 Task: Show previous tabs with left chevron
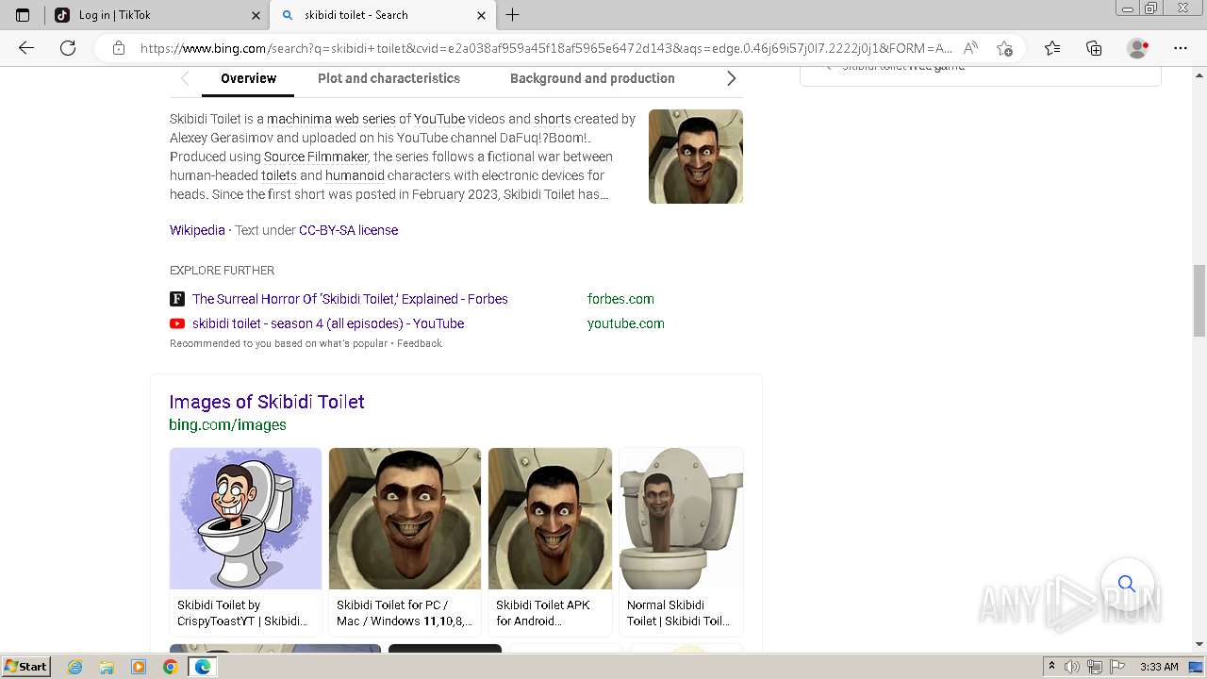coord(185,78)
